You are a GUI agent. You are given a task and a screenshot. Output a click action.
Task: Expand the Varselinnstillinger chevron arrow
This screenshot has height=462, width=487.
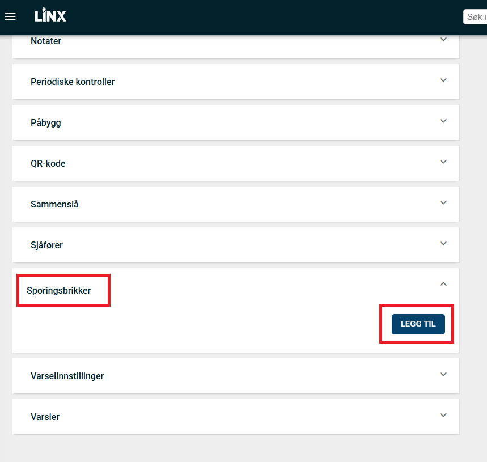[443, 375]
